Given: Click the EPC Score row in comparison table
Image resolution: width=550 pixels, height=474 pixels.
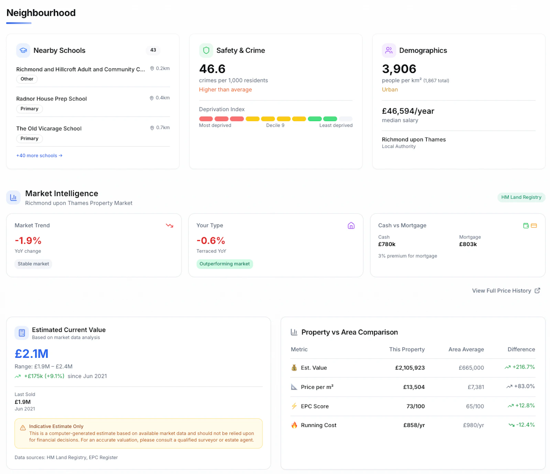Looking at the screenshot, I should pyautogui.click(x=413, y=406).
